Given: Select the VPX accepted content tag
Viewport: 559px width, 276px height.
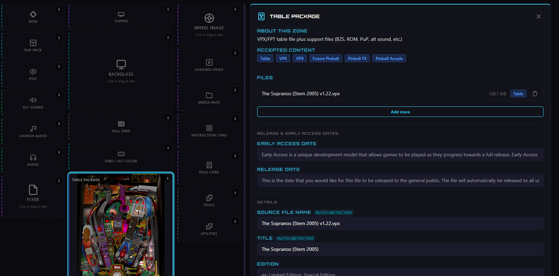Looking at the screenshot, I should coord(283,59).
